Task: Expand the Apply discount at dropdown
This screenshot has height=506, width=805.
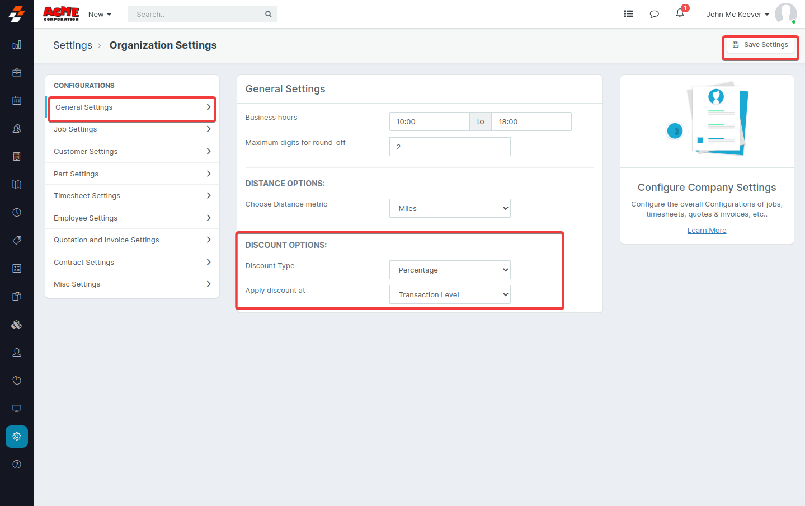Action: click(x=450, y=294)
